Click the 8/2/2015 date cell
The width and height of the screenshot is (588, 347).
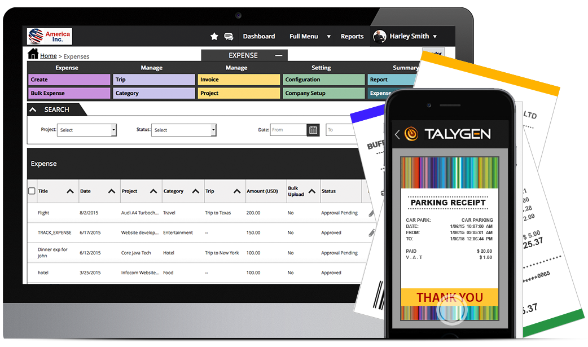click(x=89, y=213)
